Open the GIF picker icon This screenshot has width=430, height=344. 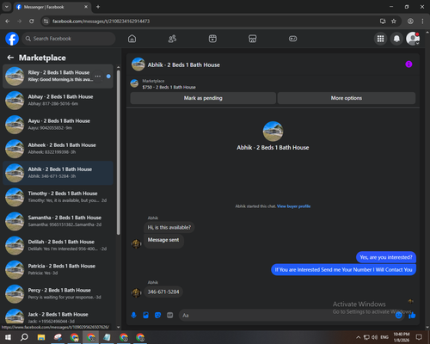170,316
